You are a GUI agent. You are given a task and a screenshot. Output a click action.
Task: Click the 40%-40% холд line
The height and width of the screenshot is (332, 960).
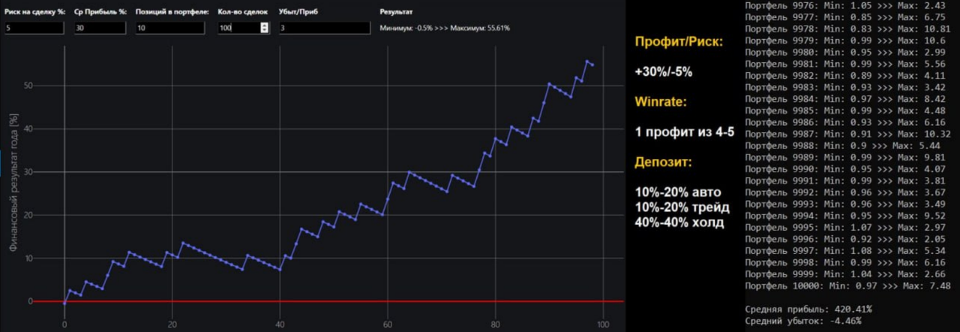pyautogui.click(x=679, y=223)
